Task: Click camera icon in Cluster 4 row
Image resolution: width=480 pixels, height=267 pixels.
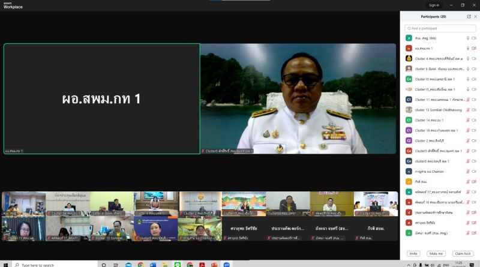Action: (474, 59)
